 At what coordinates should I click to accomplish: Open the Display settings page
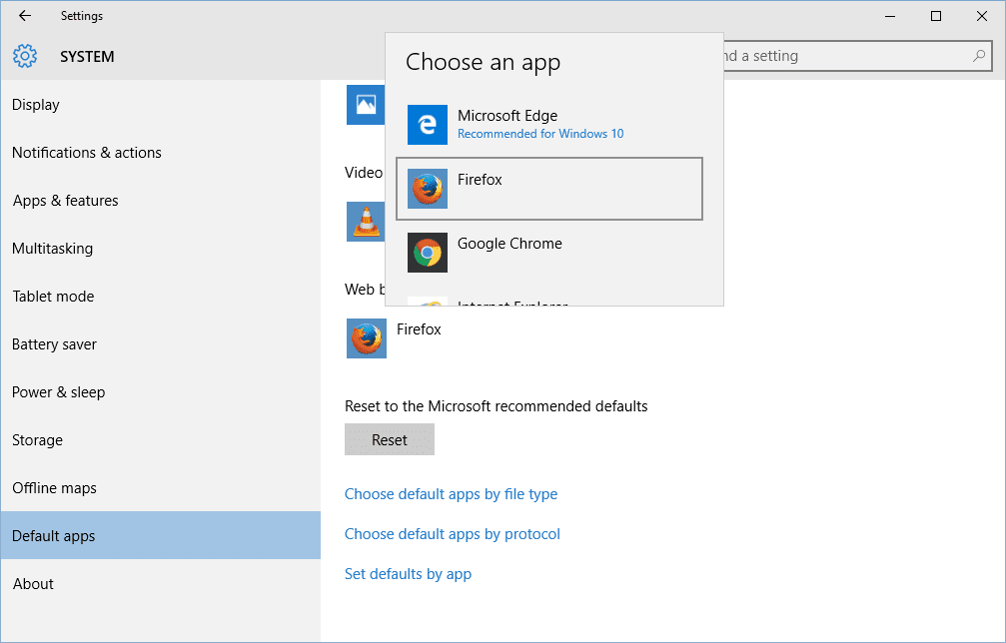[x=36, y=105]
